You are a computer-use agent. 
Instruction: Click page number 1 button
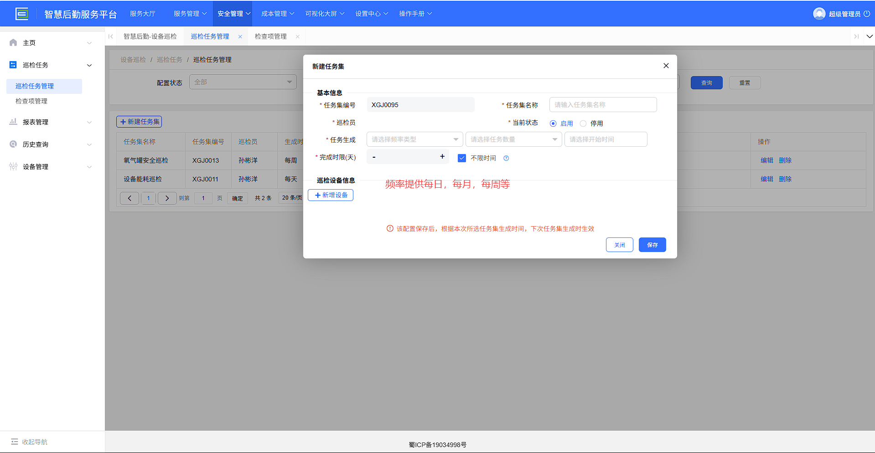[148, 198]
